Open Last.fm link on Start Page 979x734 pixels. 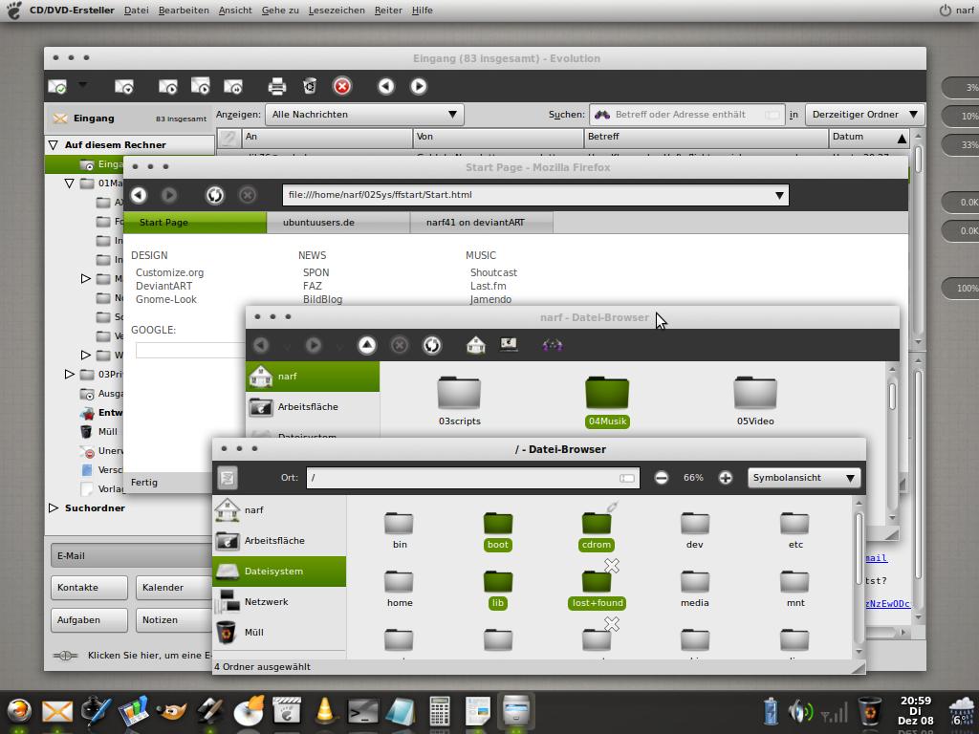coord(489,286)
